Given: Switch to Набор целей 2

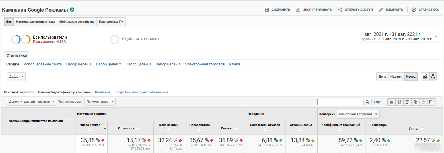Looking at the screenshot, I should [x=108, y=64].
